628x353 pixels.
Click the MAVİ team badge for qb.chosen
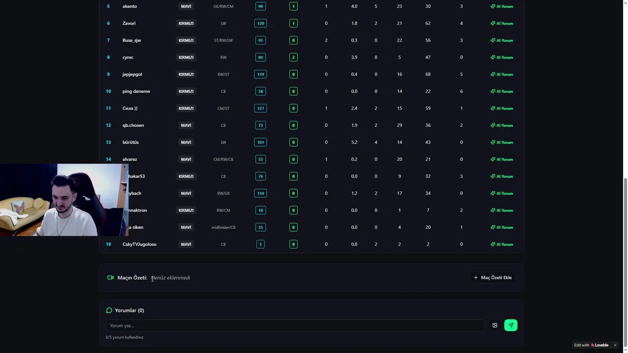tap(186, 126)
